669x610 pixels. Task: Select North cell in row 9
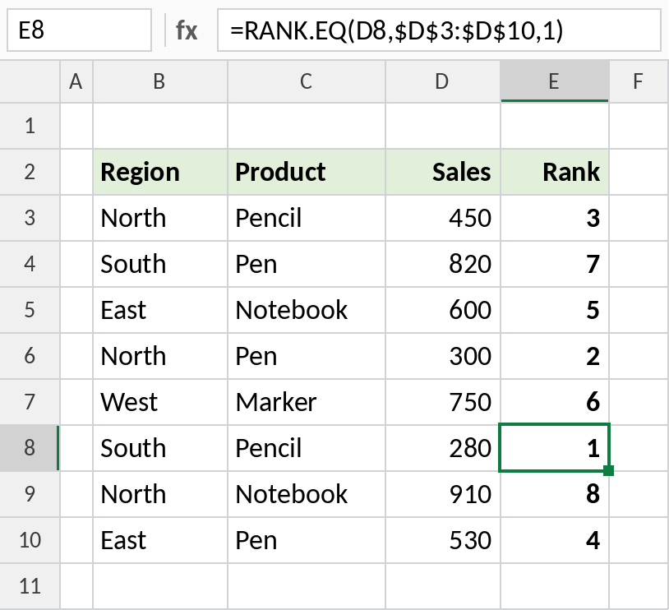pos(160,494)
